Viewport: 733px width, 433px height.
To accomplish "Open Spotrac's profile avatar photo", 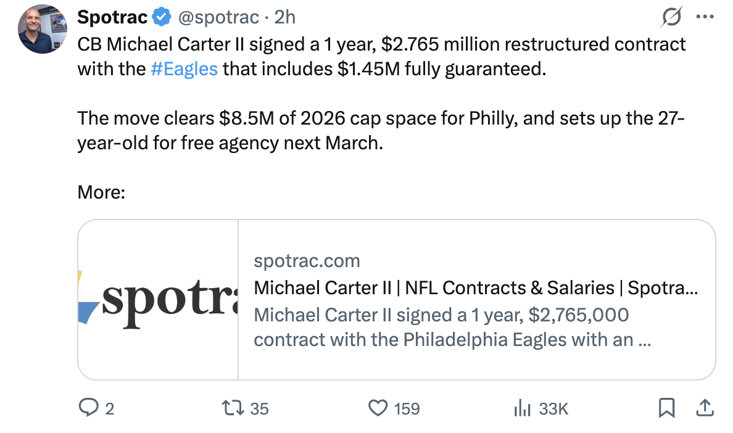I will pos(42,29).
